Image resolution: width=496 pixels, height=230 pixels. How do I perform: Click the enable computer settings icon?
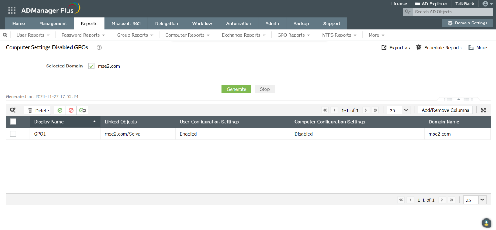pos(82,110)
